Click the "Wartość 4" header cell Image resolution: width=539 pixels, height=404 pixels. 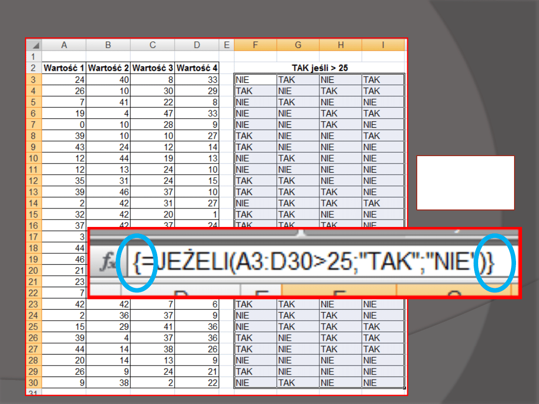(197, 68)
